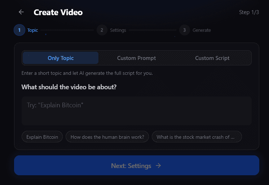Focus the video topic text field

coord(136,111)
